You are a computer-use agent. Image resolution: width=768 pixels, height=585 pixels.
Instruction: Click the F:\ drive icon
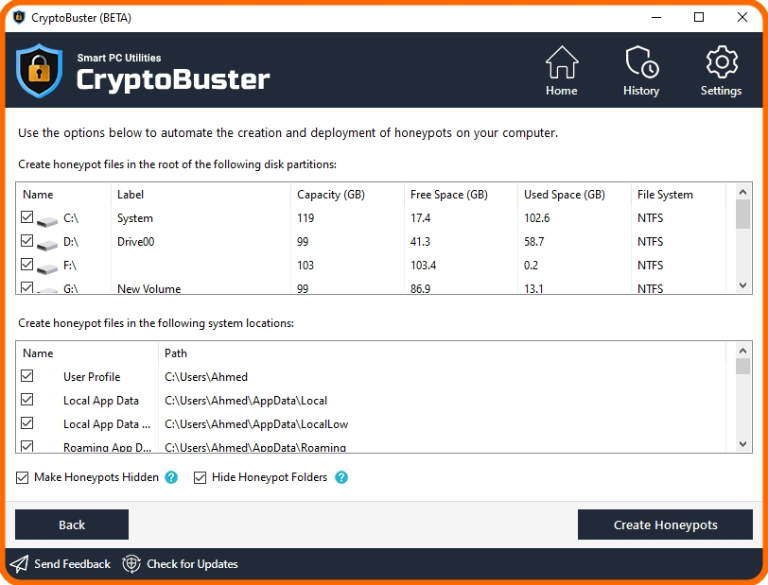47,268
